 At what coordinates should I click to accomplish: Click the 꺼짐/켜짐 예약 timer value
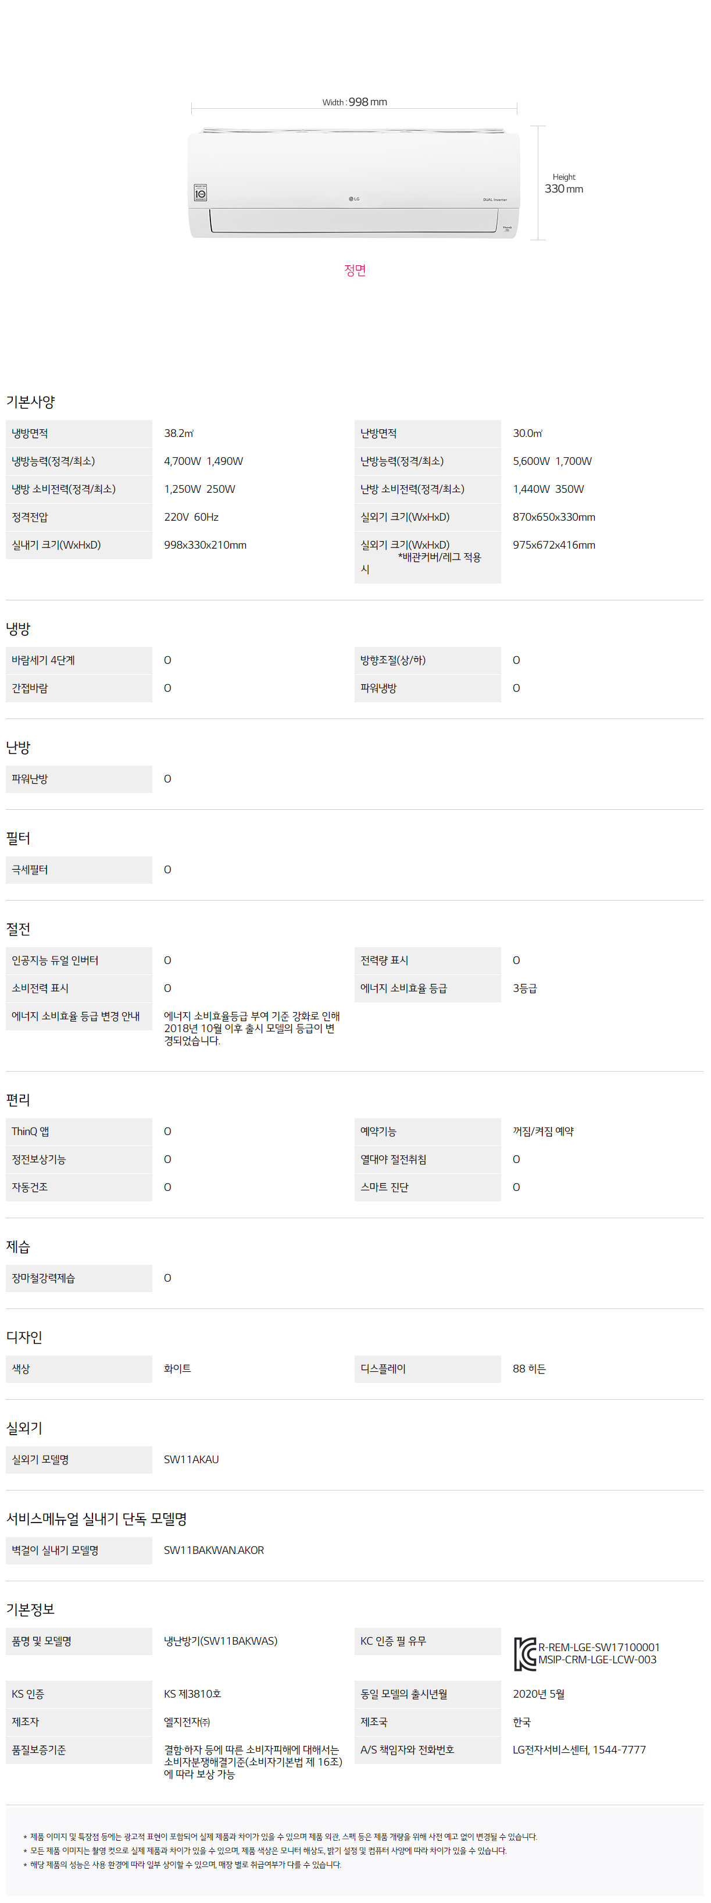[544, 1131]
